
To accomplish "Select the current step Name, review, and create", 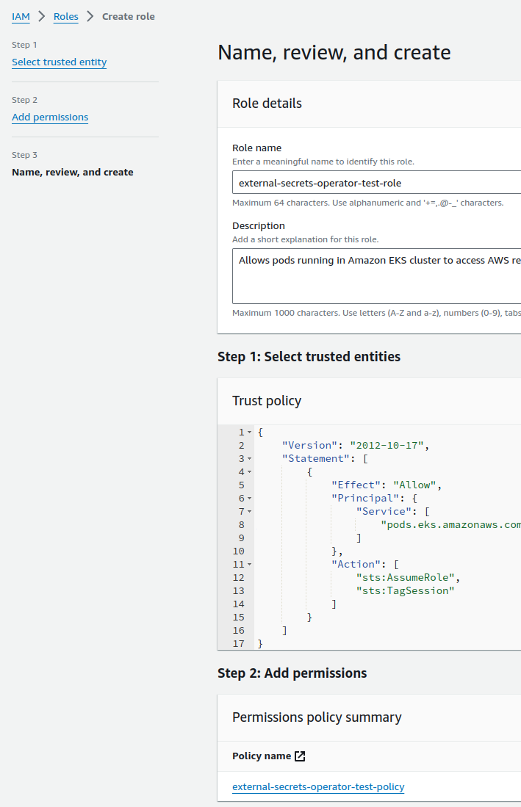I will coord(73,172).
